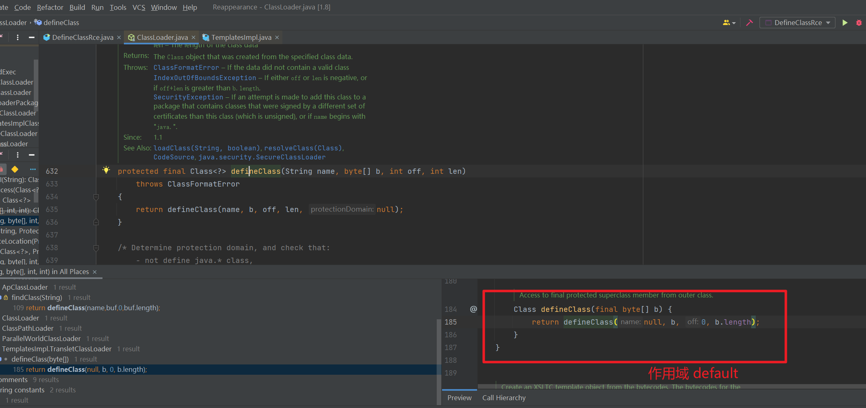The height and width of the screenshot is (408, 866).
Task: Close the 'in All Places' search results
Action: coord(95,272)
